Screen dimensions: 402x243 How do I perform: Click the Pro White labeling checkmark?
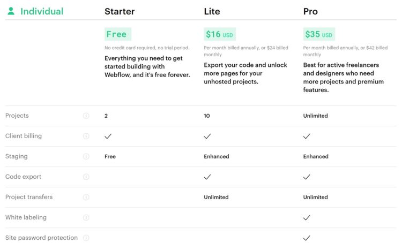(x=307, y=217)
